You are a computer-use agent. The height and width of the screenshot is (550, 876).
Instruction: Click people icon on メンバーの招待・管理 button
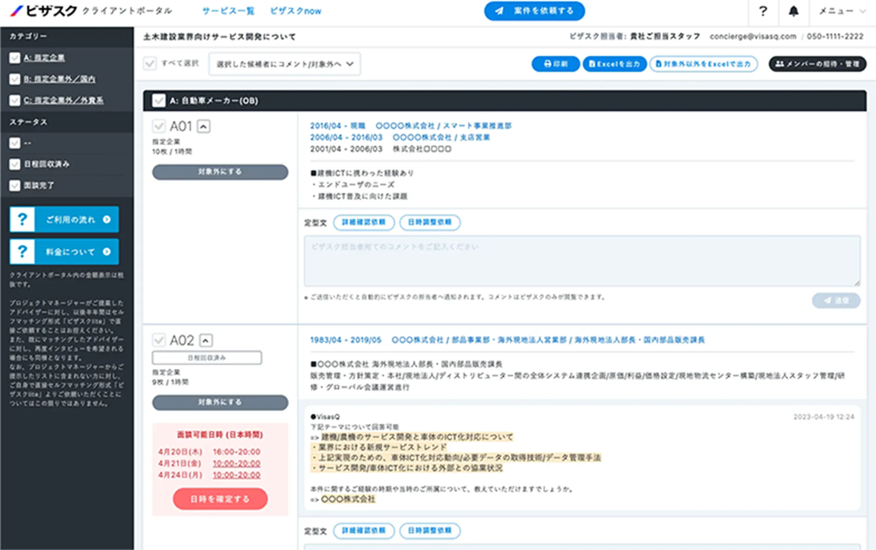pos(779,64)
